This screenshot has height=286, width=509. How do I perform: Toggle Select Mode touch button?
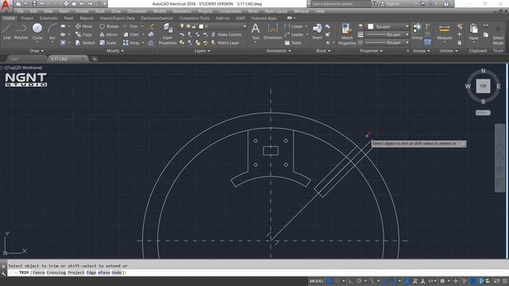(x=498, y=35)
